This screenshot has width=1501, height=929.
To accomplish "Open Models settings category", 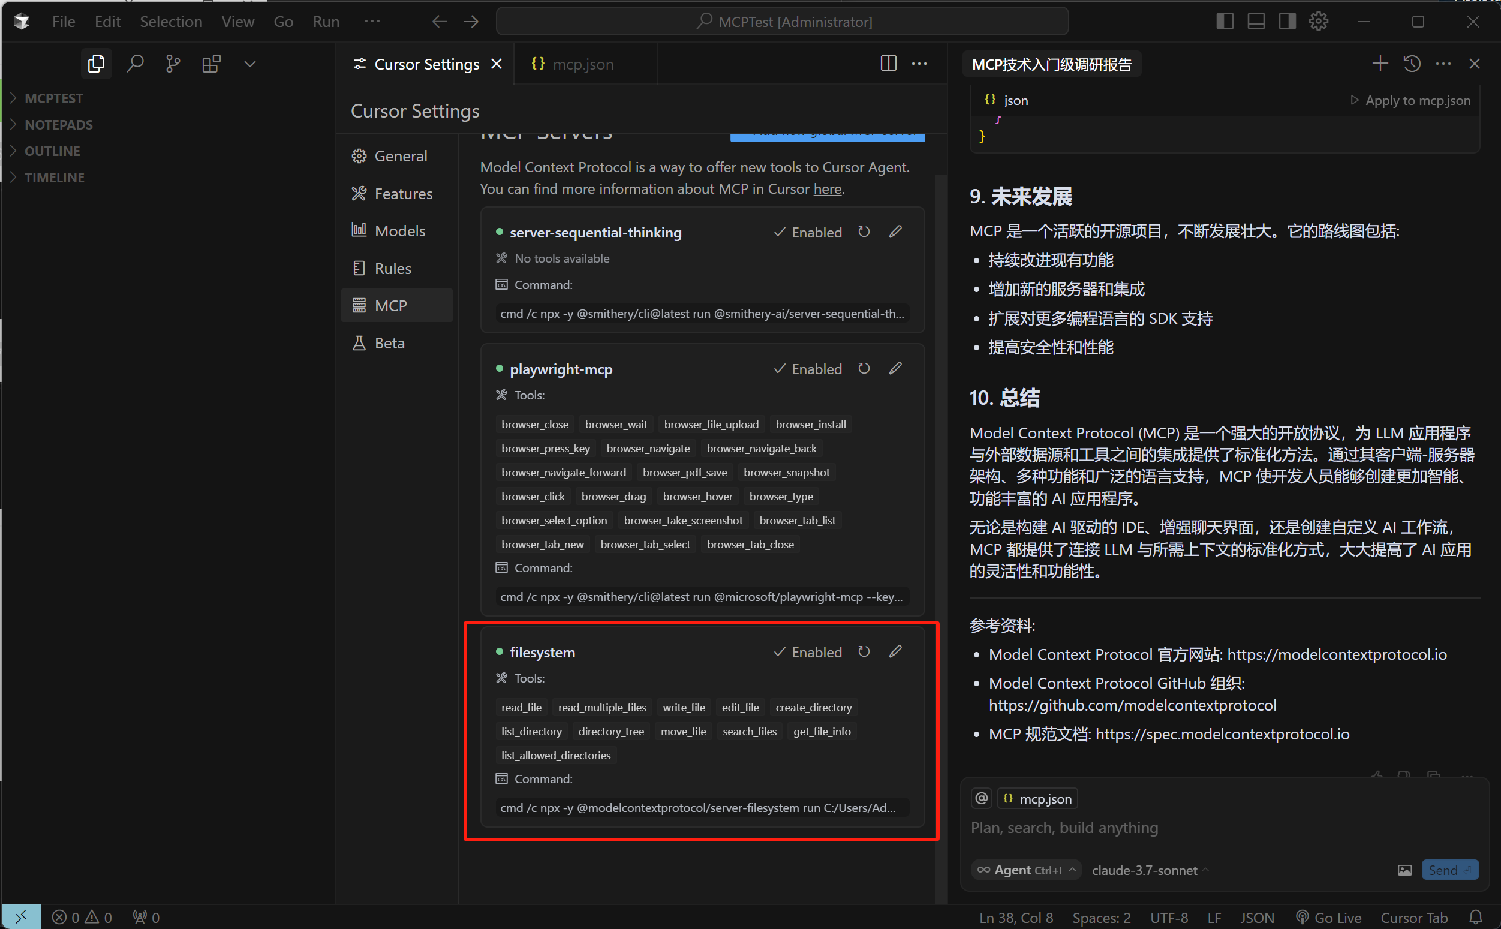I will click(398, 231).
